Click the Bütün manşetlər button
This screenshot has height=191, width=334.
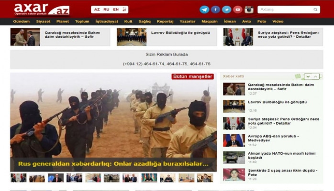(192, 76)
